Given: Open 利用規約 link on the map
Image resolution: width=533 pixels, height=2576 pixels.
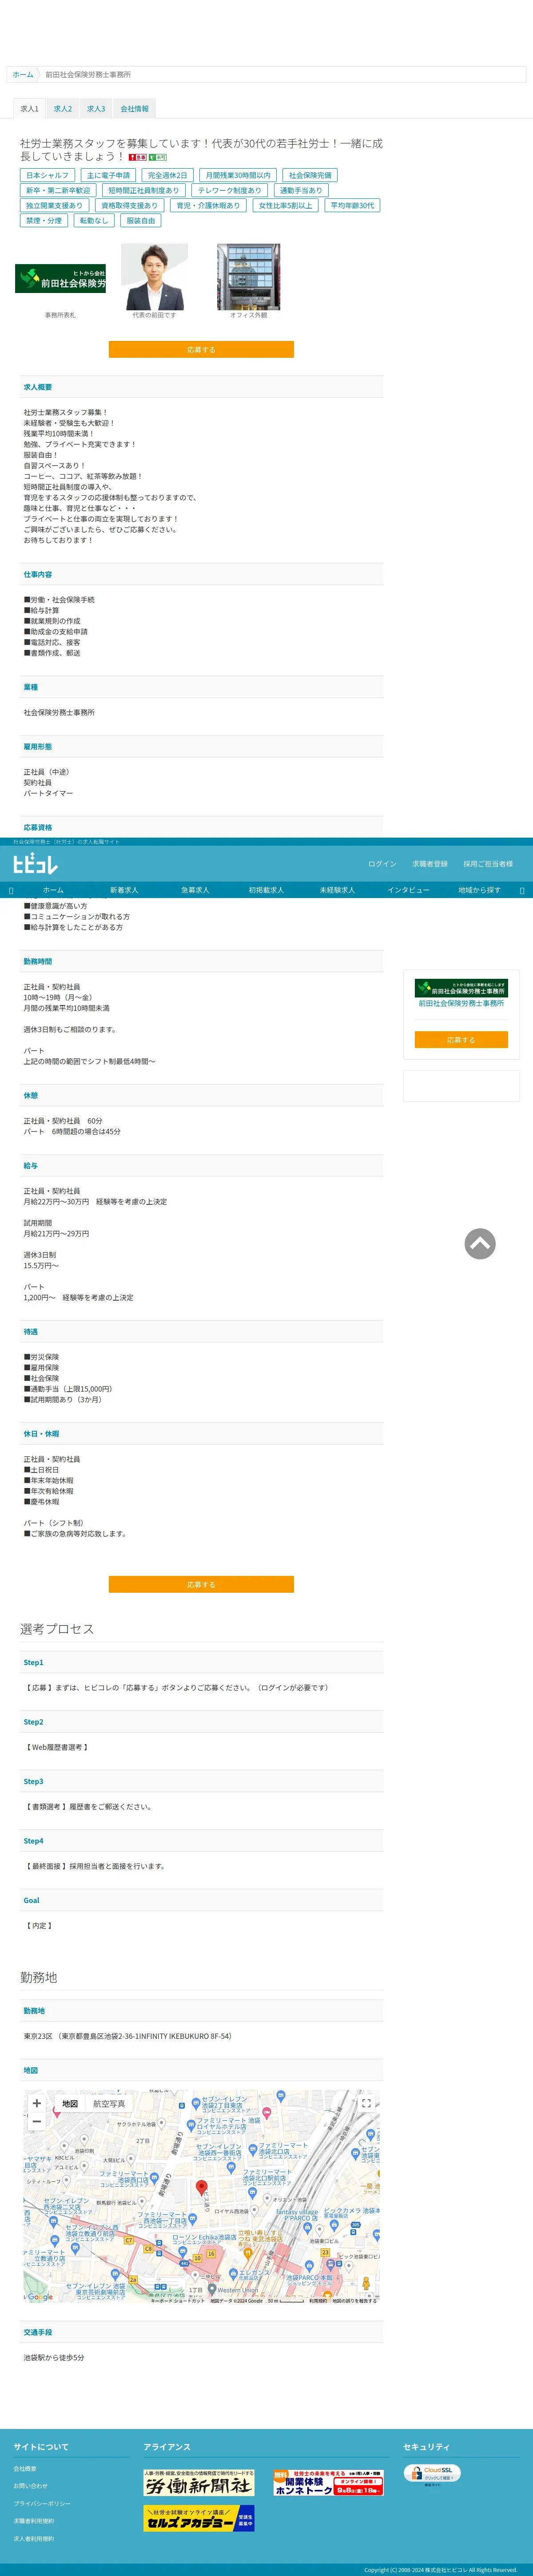Looking at the screenshot, I should [x=317, y=2301].
